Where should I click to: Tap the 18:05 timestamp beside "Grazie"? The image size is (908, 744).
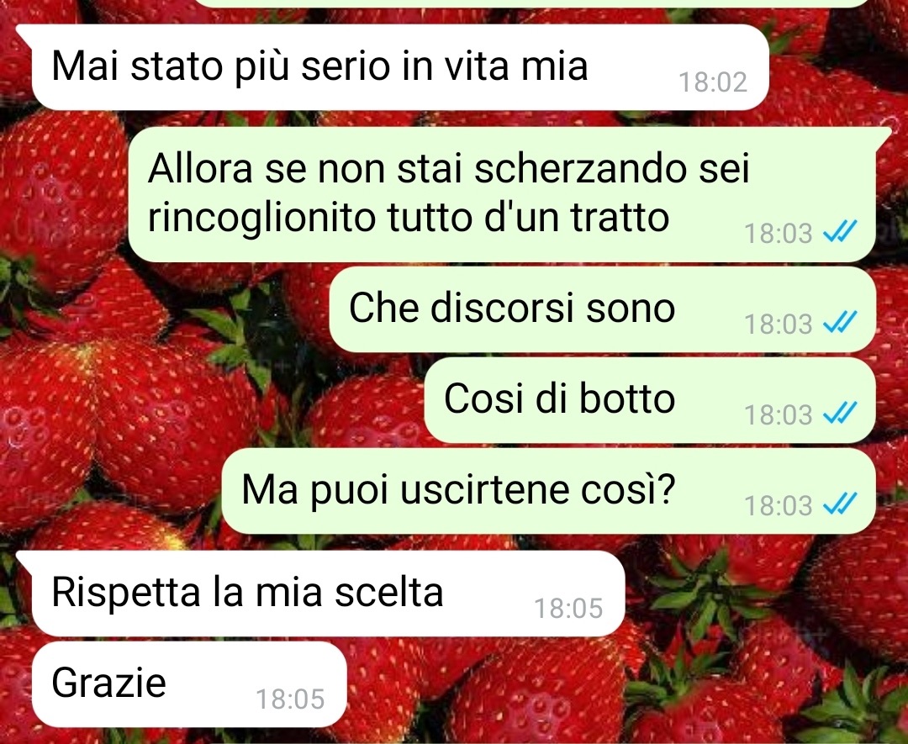290,699
